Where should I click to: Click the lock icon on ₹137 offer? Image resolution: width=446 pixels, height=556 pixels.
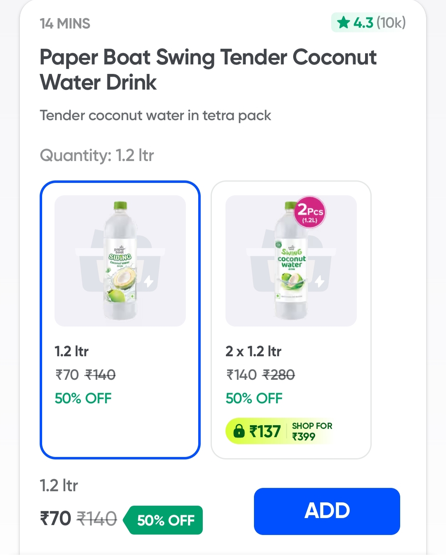(239, 431)
